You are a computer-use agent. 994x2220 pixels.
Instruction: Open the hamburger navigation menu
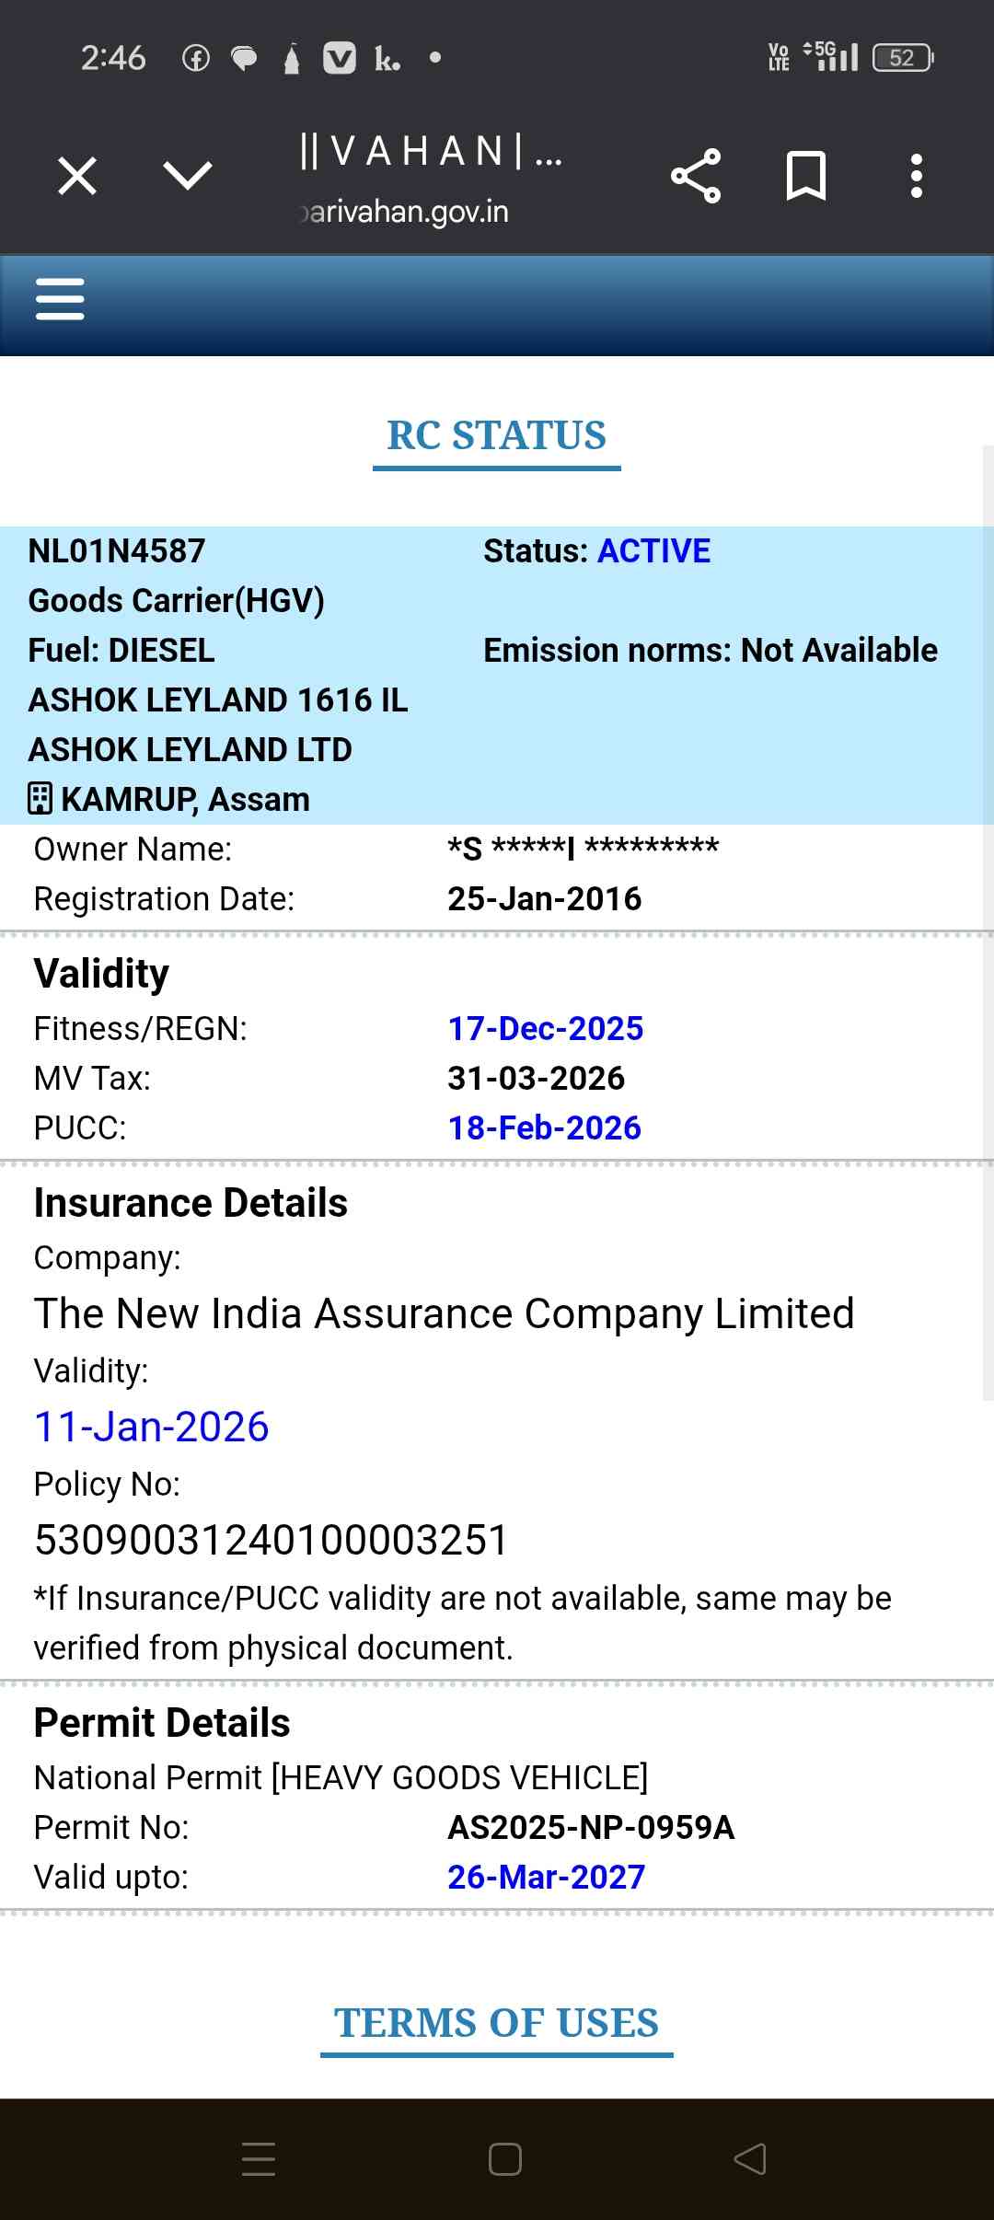[60, 299]
